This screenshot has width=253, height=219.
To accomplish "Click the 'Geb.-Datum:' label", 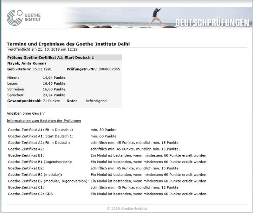I will [x=19, y=69].
